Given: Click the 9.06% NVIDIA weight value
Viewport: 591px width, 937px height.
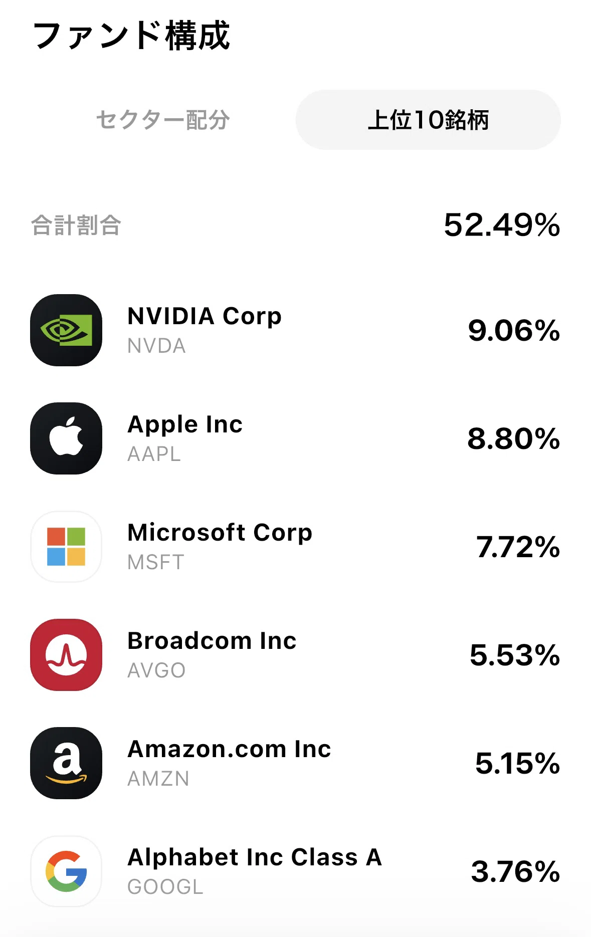Looking at the screenshot, I should [x=514, y=331].
